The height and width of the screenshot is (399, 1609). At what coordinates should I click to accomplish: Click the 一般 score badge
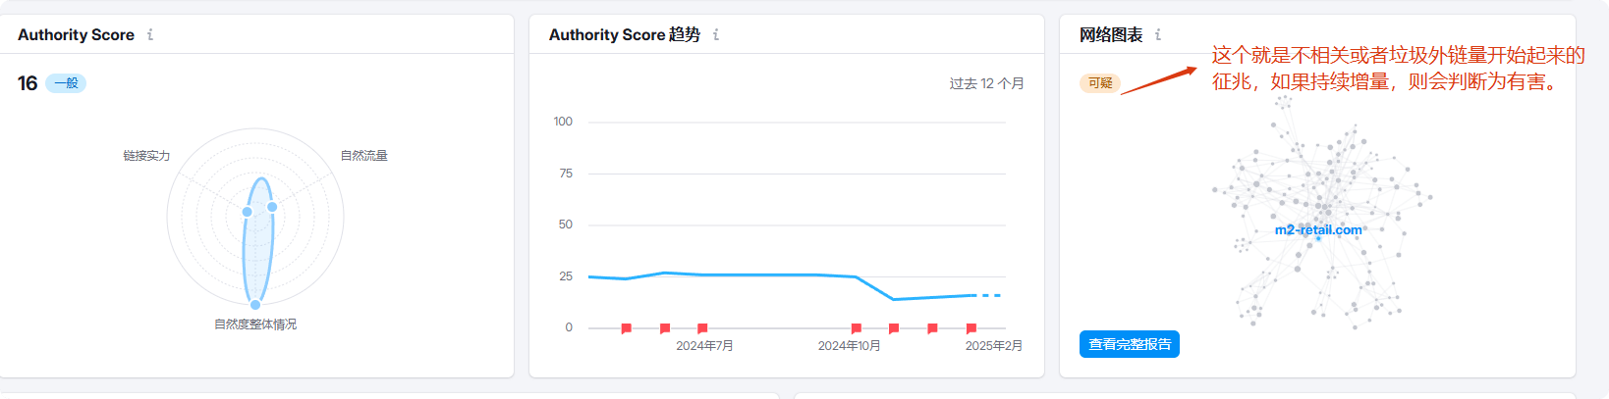tap(66, 83)
